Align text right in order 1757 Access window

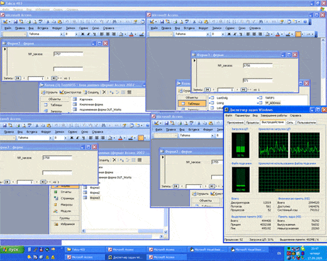114,34
